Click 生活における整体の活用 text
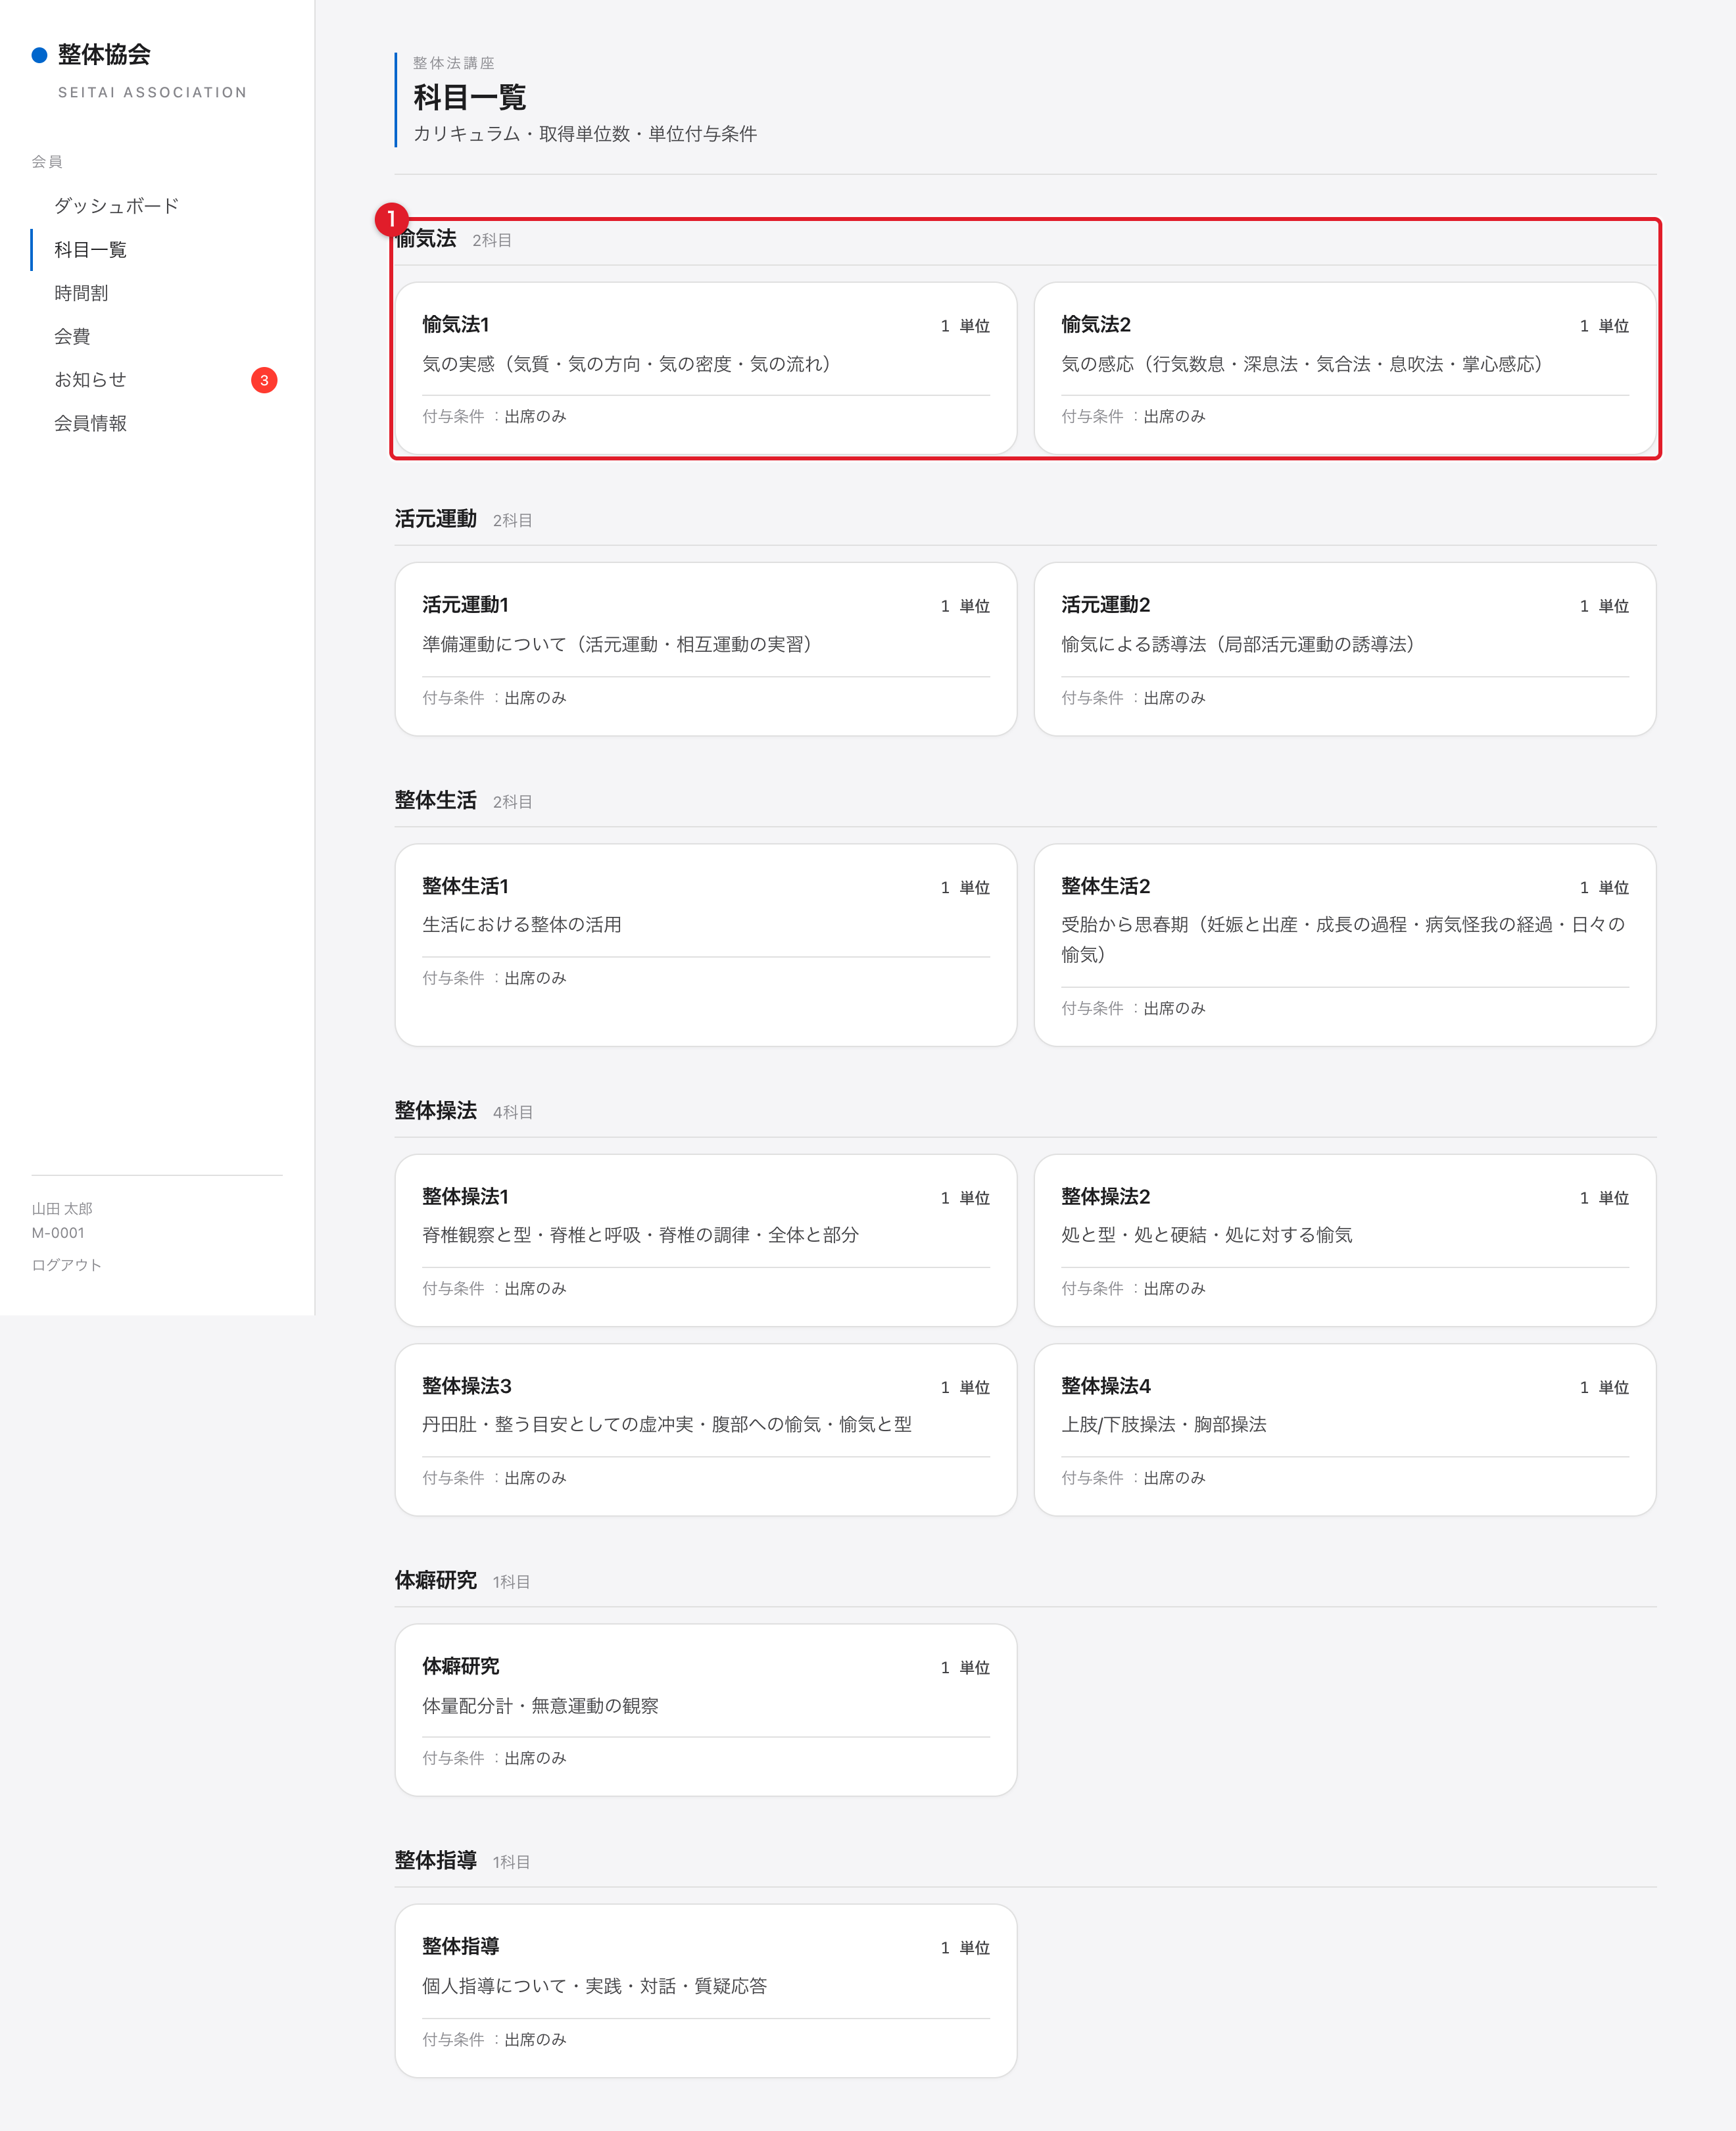The image size is (1736, 2131). (522, 925)
